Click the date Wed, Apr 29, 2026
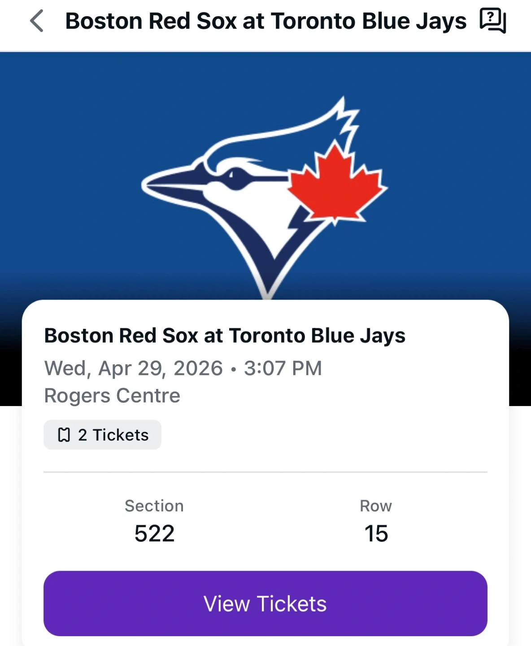 click(x=134, y=368)
